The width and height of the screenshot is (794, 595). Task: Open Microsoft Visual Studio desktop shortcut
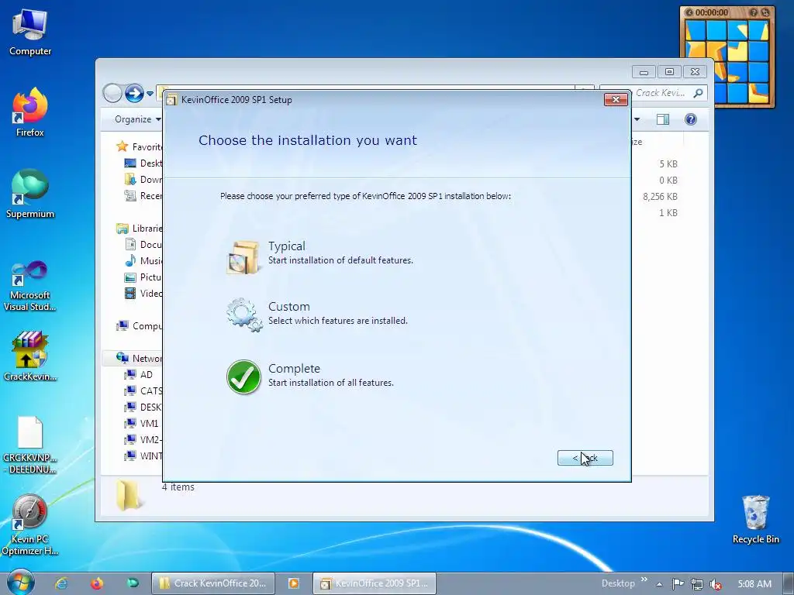[x=30, y=286]
